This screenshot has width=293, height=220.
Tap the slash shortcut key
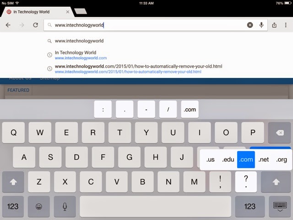click(168, 109)
